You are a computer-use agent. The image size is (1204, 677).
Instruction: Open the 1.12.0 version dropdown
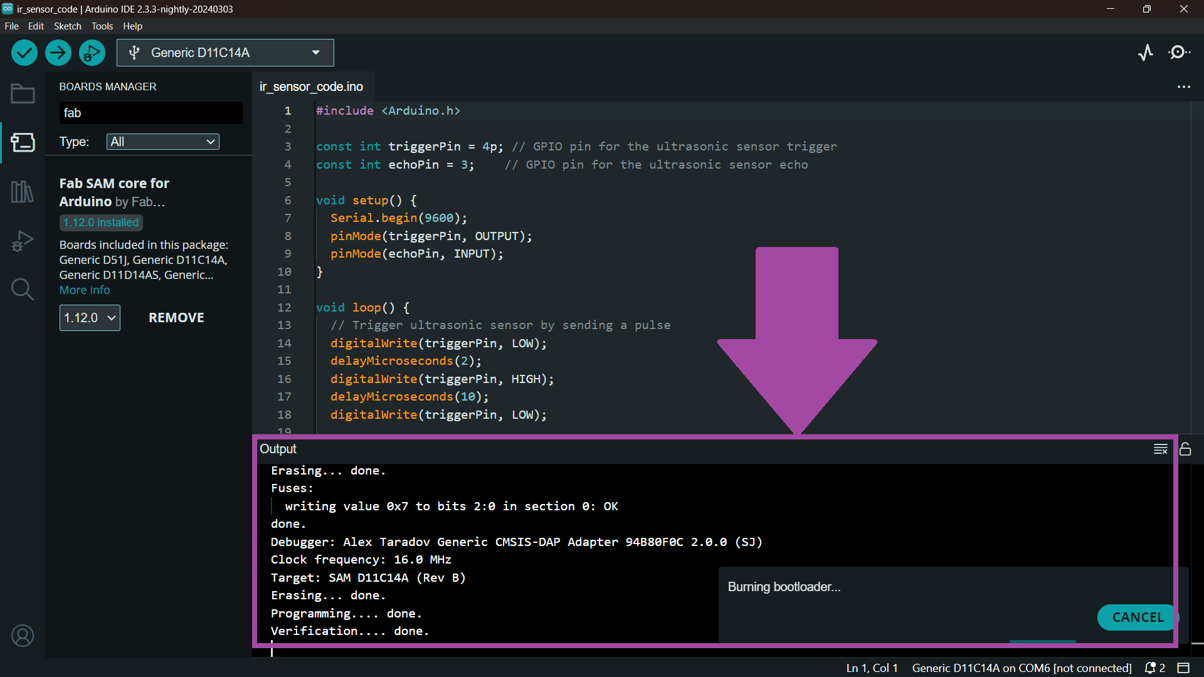click(x=90, y=318)
